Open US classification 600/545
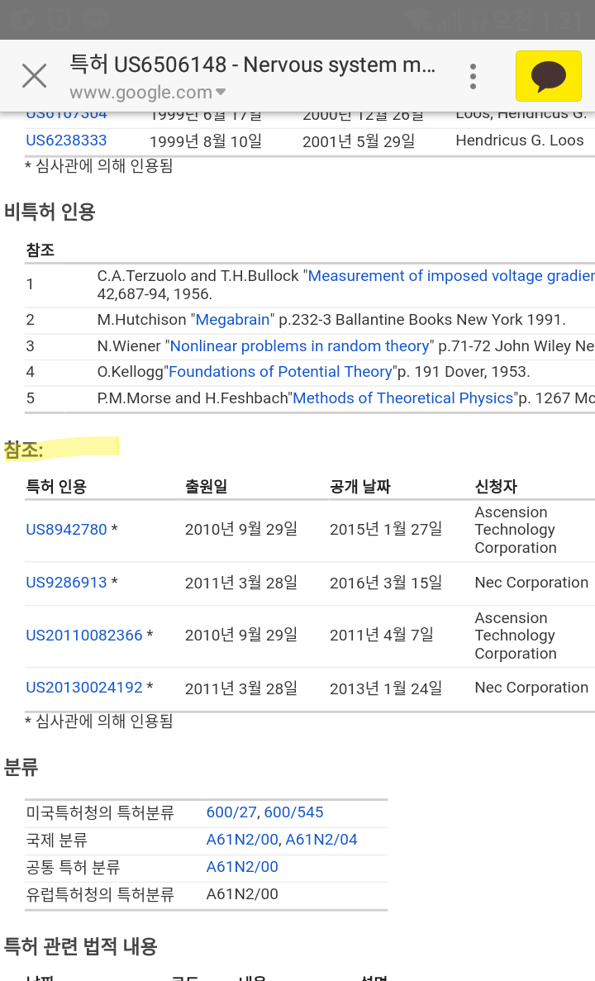 293,812
